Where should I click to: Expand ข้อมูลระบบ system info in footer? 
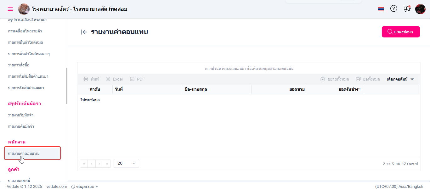click(85, 187)
